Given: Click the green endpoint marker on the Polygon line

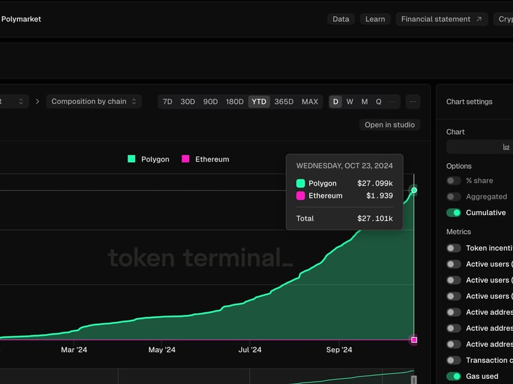Looking at the screenshot, I should (x=414, y=189).
